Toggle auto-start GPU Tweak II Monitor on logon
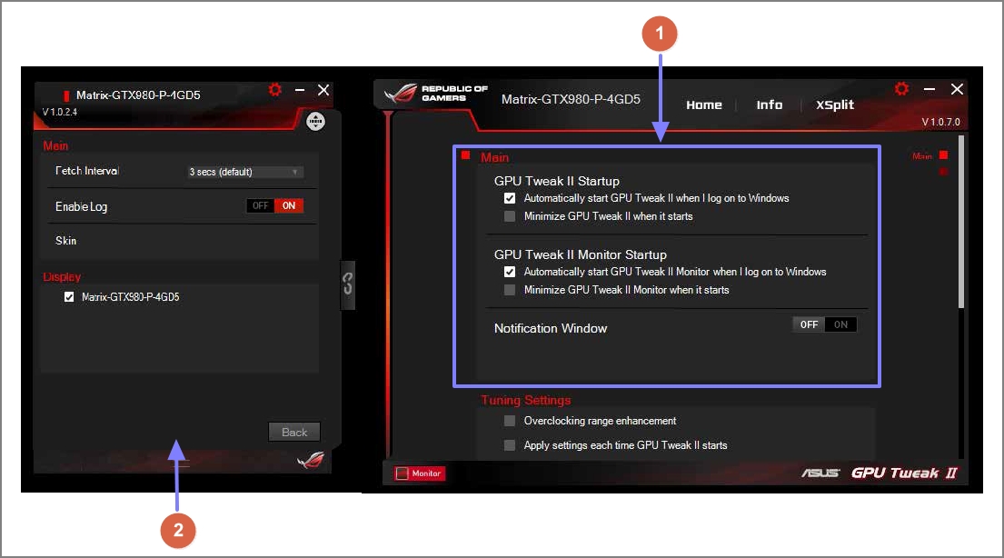The width and height of the screenshot is (1004, 558). click(x=510, y=273)
